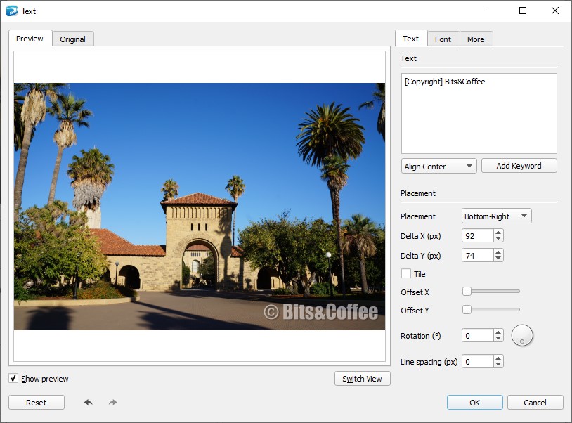Click the Offset X slider handle
572x423 pixels.
[x=467, y=292]
